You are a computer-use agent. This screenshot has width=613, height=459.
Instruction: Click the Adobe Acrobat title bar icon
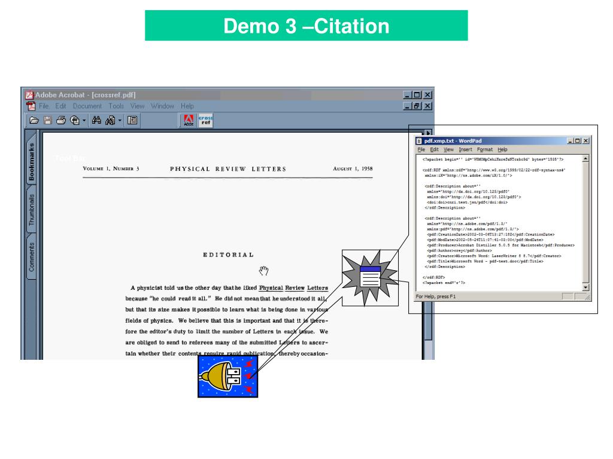[x=29, y=95]
